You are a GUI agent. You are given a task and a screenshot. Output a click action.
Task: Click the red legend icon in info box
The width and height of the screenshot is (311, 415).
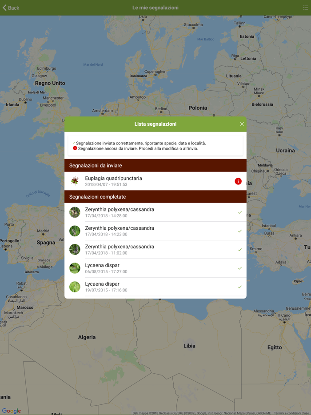(x=75, y=148)
